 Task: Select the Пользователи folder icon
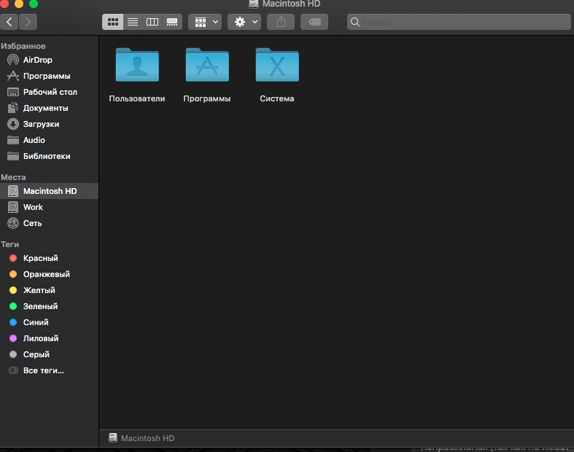137,65
